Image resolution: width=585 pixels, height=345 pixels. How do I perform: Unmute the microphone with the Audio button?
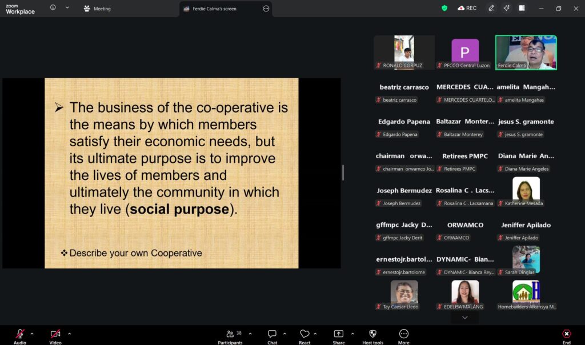tap(20, 334)
